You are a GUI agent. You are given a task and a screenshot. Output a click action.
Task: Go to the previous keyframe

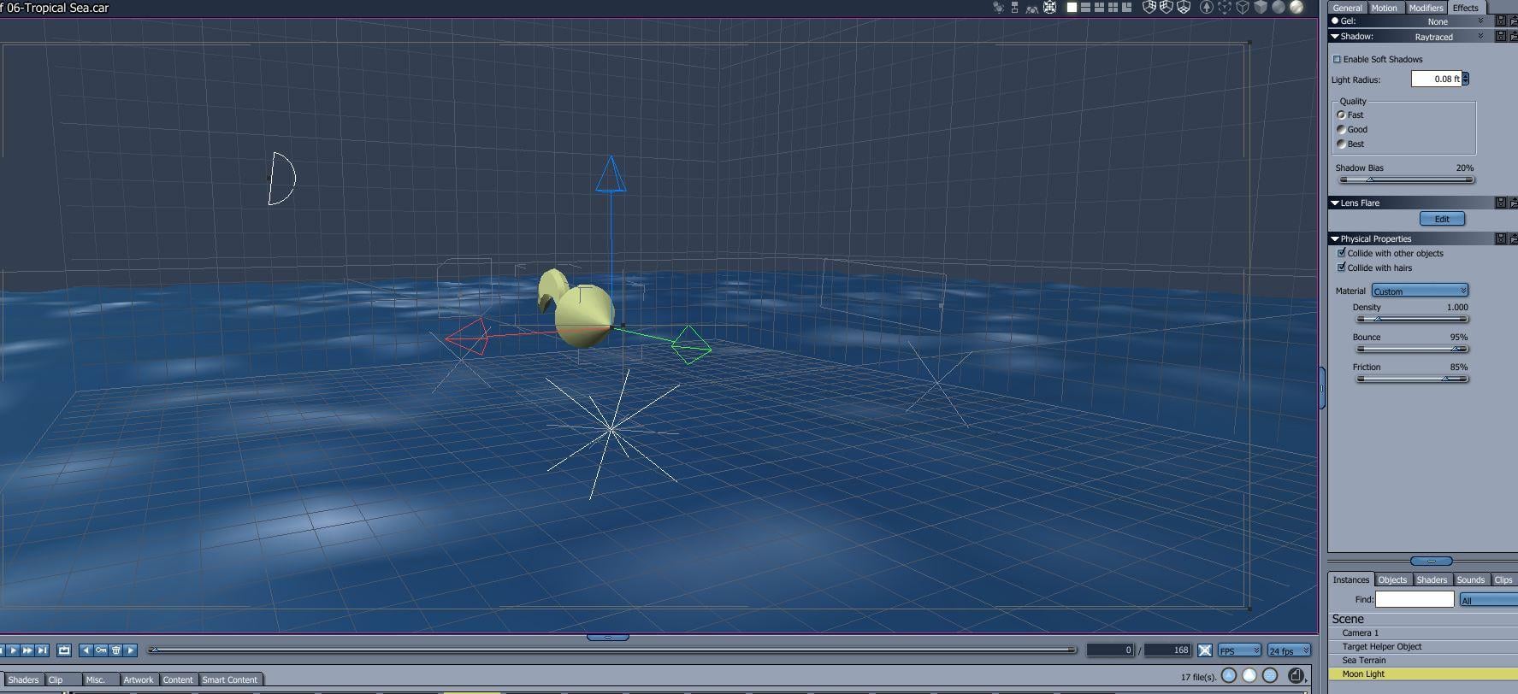[x=86, y=650]
